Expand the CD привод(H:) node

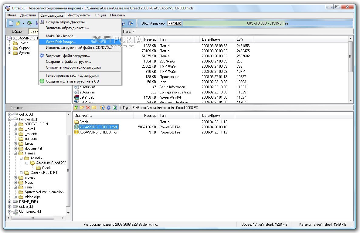click(x=9, y=211)
